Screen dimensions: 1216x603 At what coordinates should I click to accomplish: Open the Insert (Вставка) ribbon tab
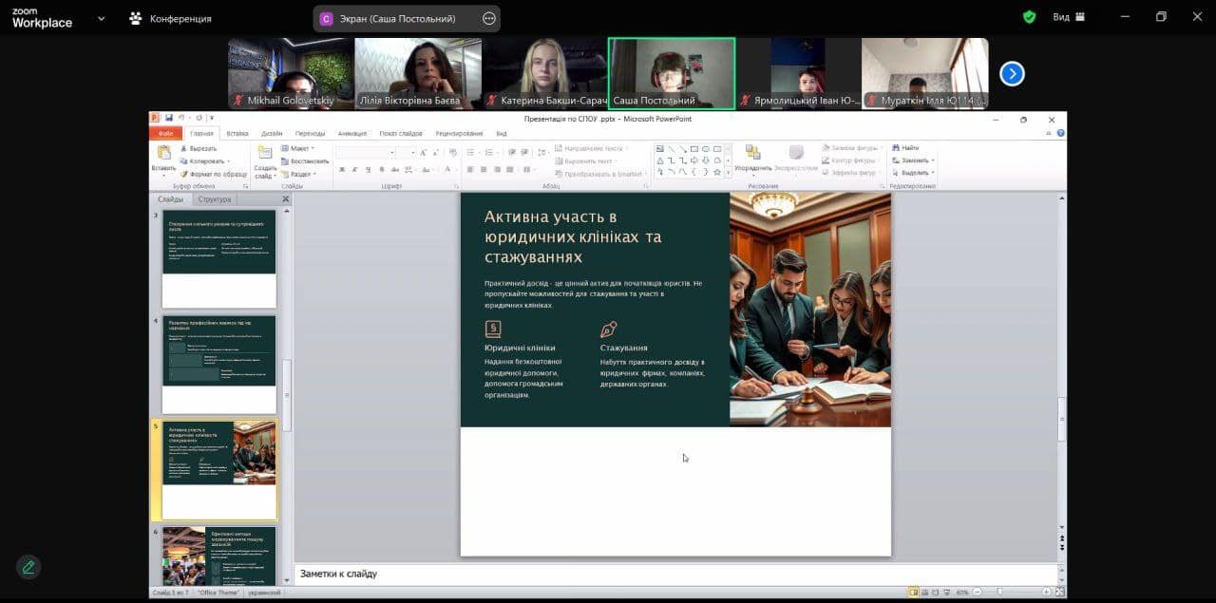coord(237,134)
